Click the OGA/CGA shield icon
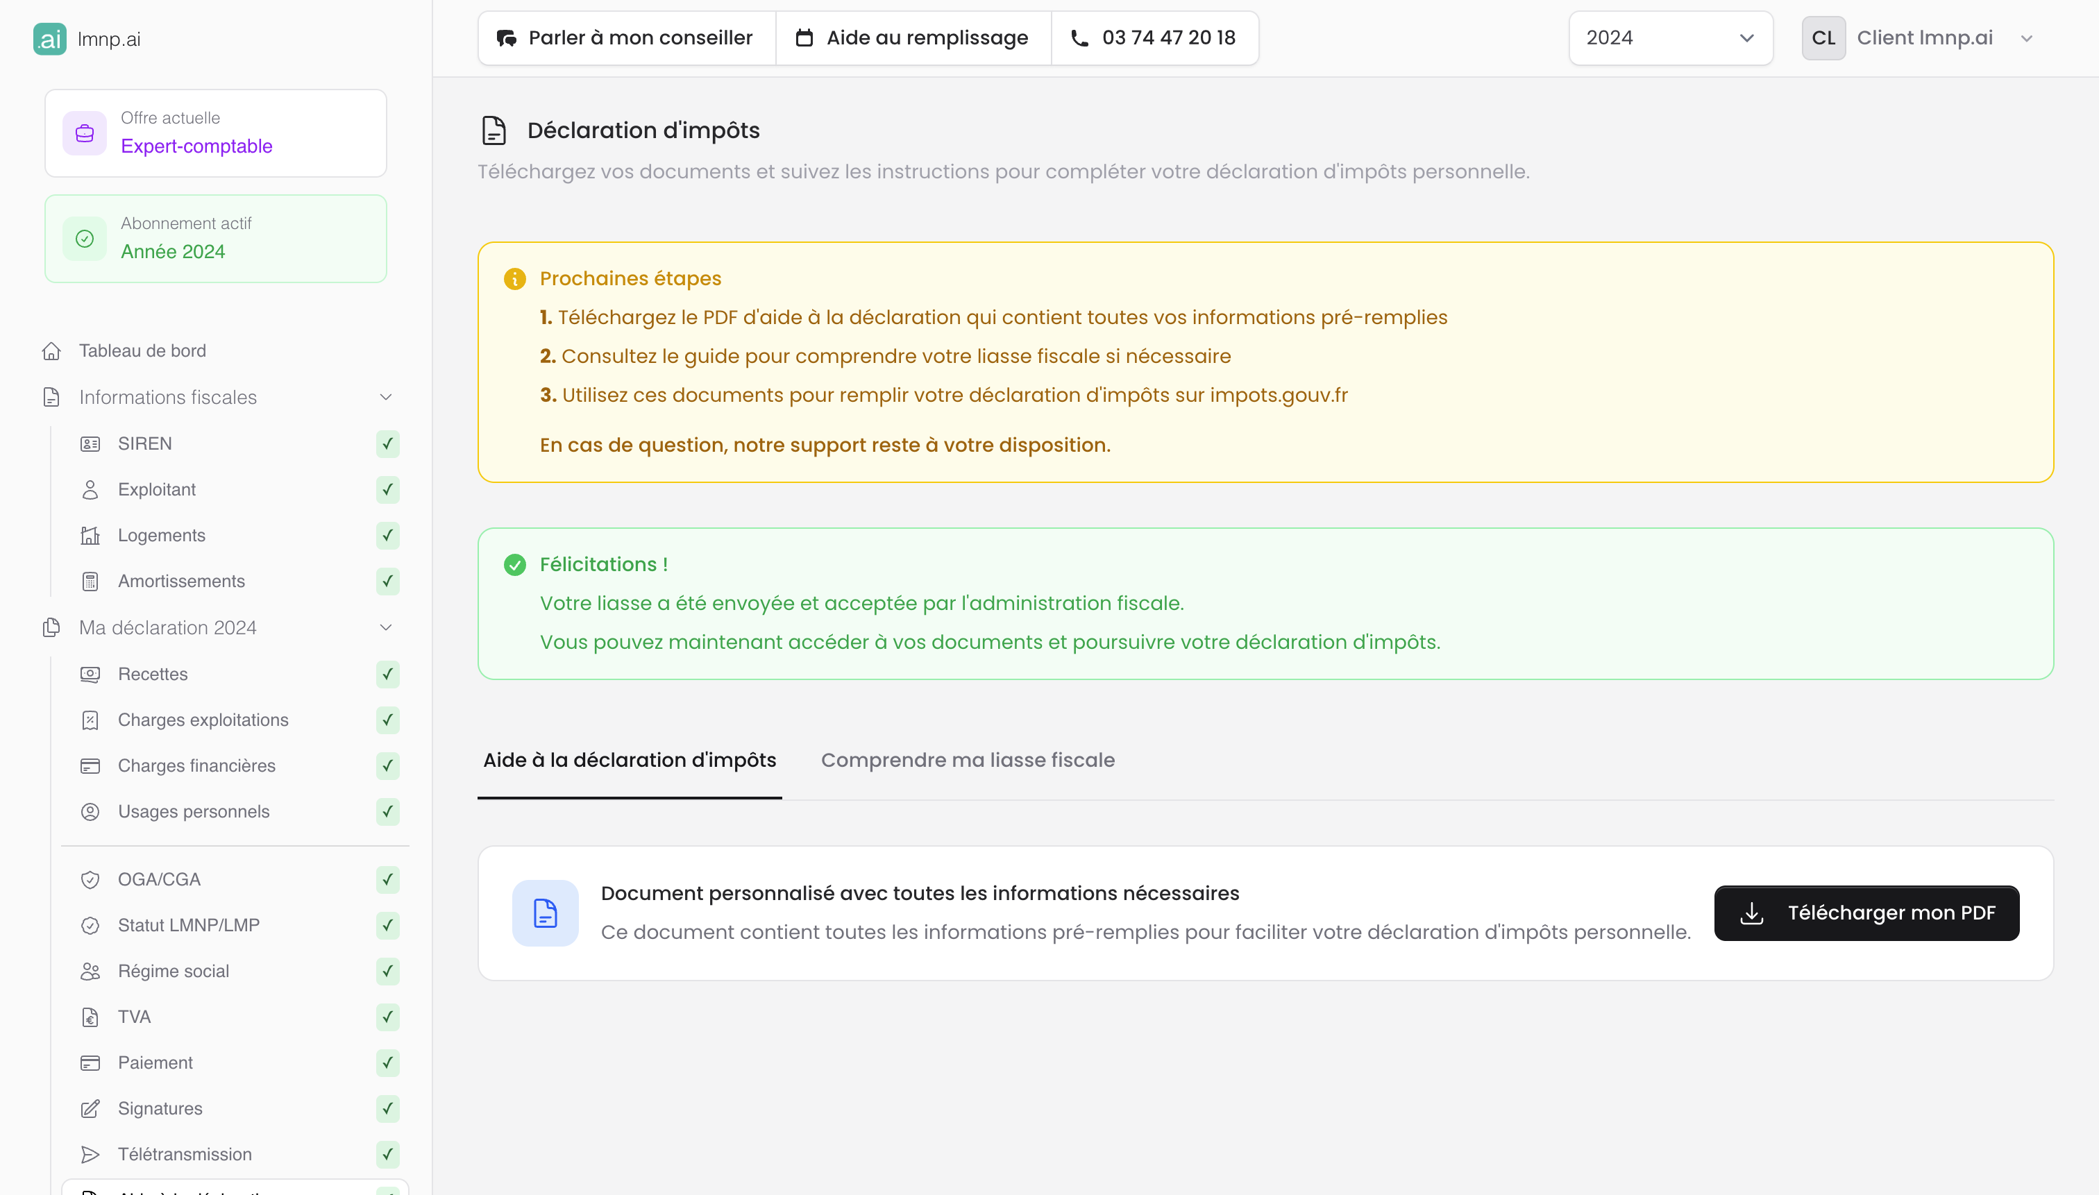 [90, 880]
